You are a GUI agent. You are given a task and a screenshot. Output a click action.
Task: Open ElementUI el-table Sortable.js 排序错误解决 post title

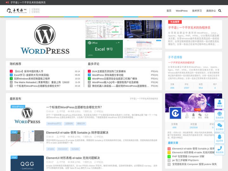[x=77, y=132]
